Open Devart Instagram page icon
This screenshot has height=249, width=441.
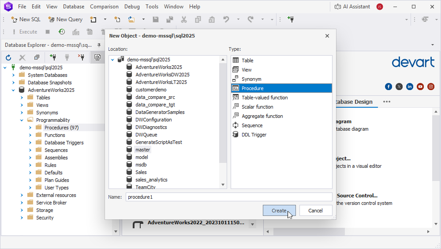(431, 87)
